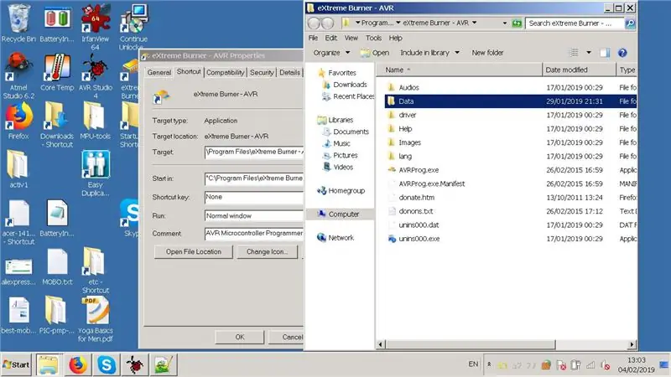
Task: Click into the Shortcut key field
Action: pos(254,197)
